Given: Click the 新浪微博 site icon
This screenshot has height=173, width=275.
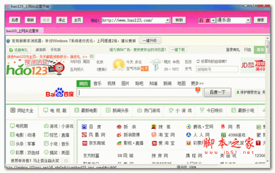Looking at the screenshot, I should click(x=119, y=135).
